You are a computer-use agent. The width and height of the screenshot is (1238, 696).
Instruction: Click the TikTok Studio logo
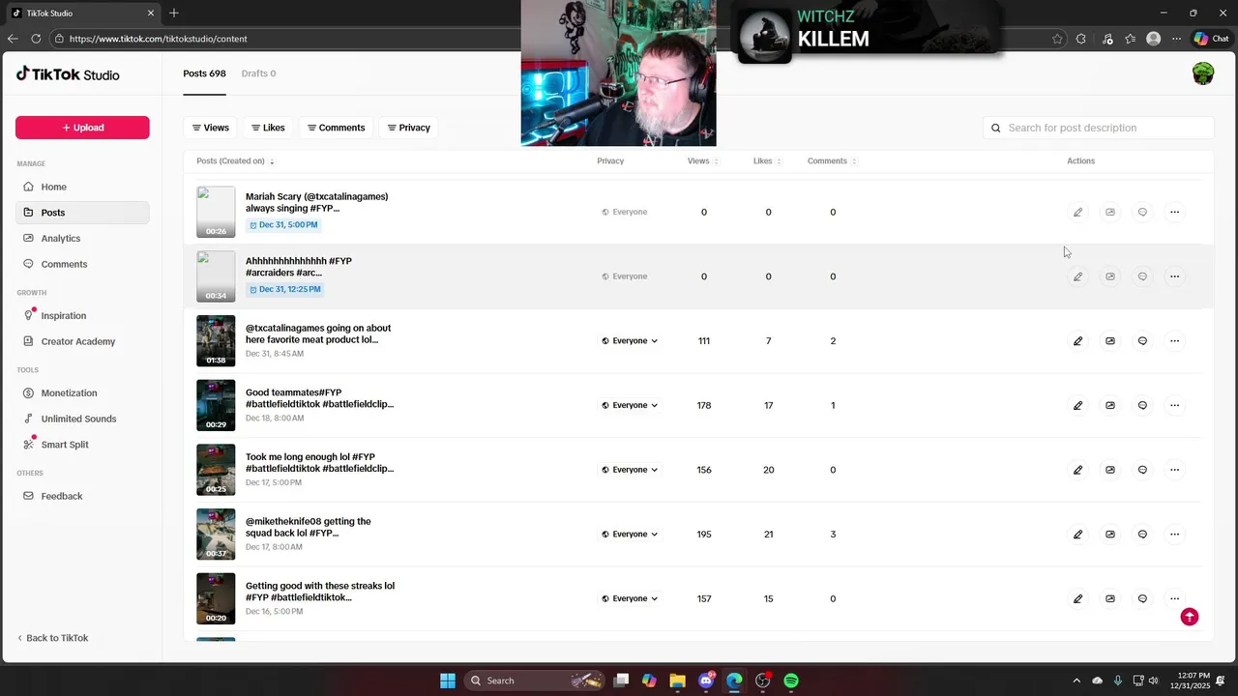68,74
